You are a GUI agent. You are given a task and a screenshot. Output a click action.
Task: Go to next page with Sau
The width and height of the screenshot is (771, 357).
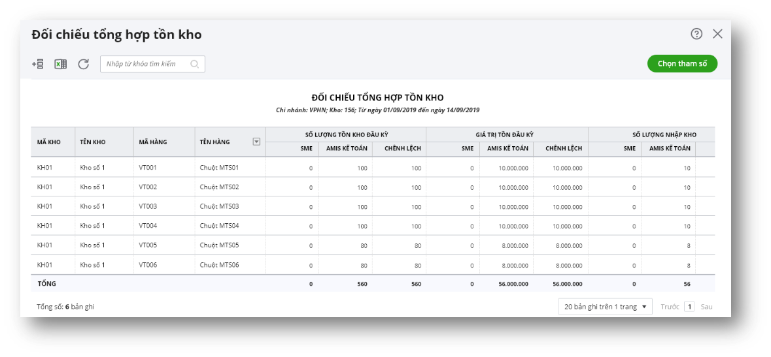pyautogui.click(x=706, y=307)
